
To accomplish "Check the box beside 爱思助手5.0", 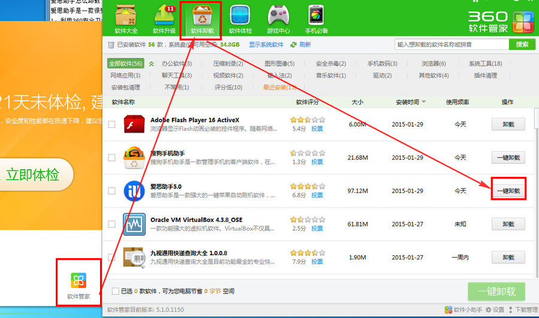I will (x=112, y=191).
